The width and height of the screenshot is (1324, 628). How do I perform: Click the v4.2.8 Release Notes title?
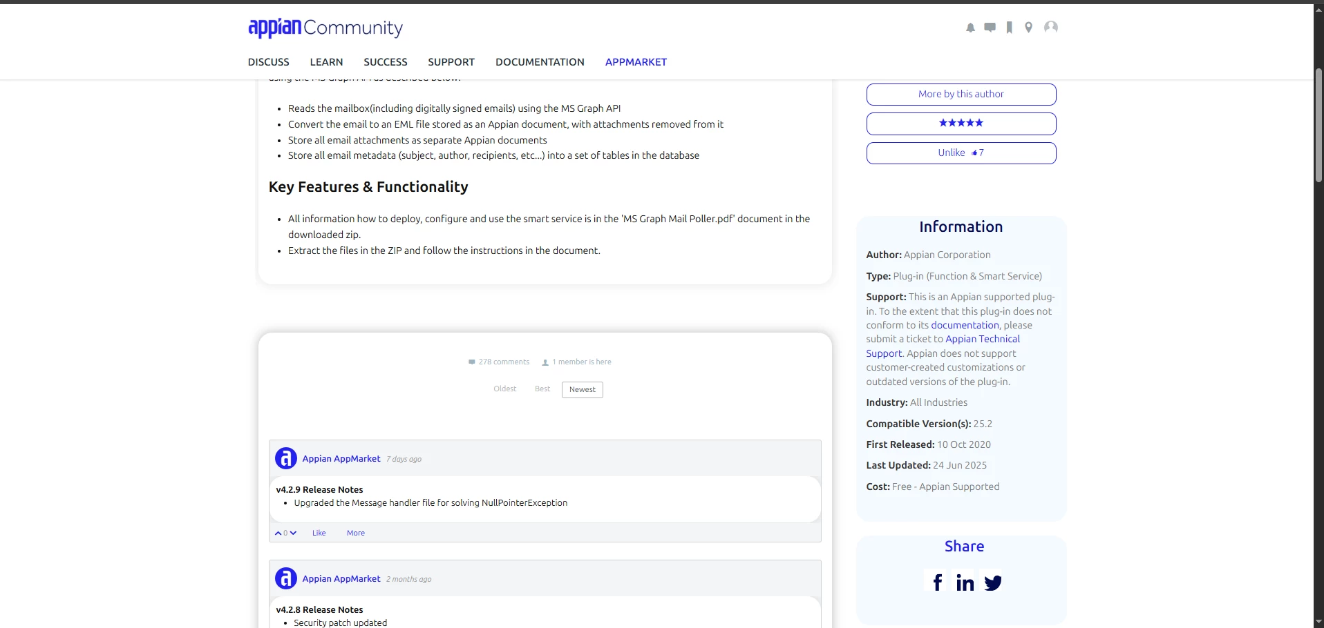(319, 610)
